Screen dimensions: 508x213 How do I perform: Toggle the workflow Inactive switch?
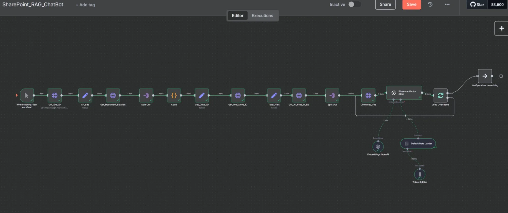pos(354,5)
